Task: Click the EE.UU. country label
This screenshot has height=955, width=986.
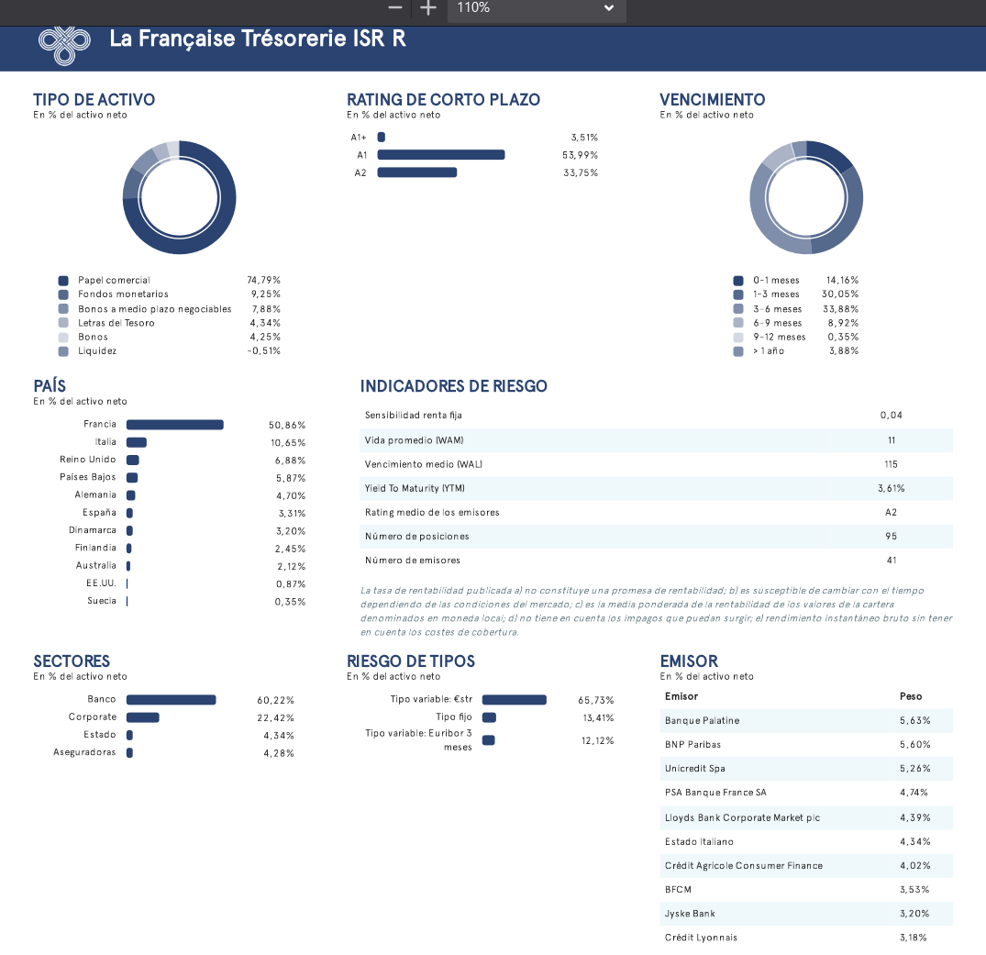Action: pyautogui.click(x=101, y=583)
